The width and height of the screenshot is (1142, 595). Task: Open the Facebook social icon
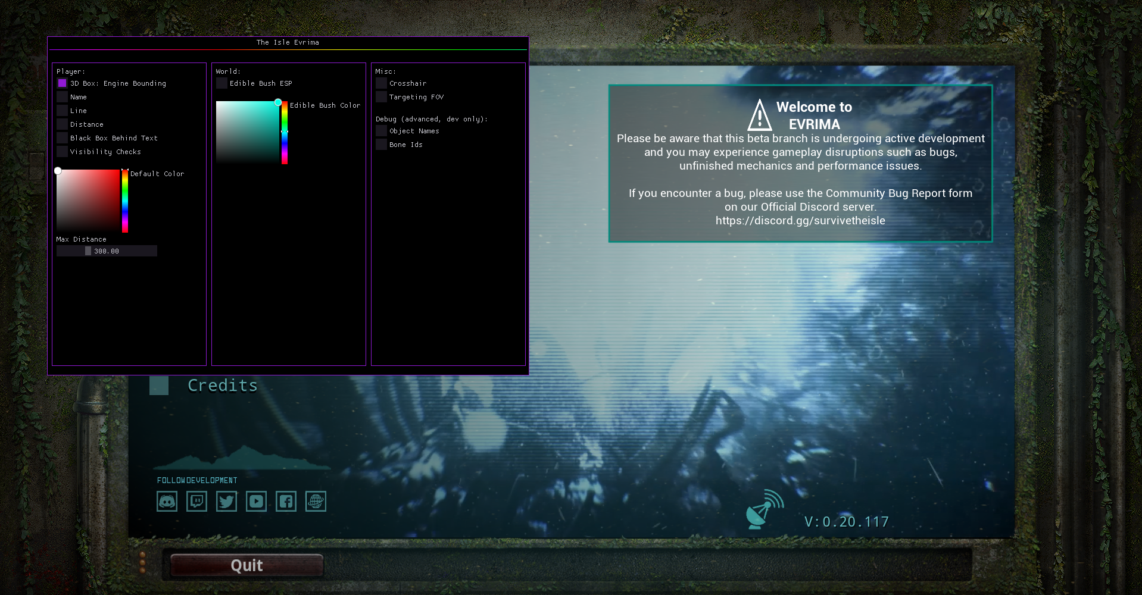[x=286, y=502]
